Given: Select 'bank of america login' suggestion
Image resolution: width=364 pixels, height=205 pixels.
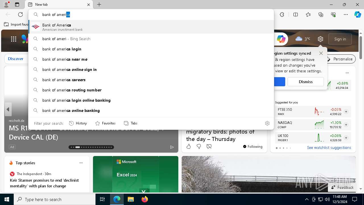Looking at the screenshot, I should coord(151,49).
